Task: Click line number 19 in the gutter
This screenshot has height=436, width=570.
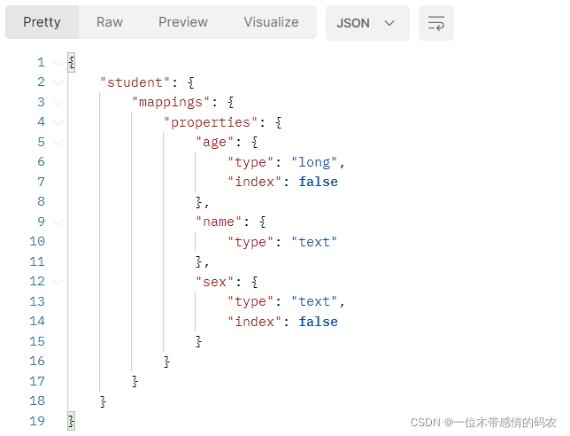Action: point(36,421)
